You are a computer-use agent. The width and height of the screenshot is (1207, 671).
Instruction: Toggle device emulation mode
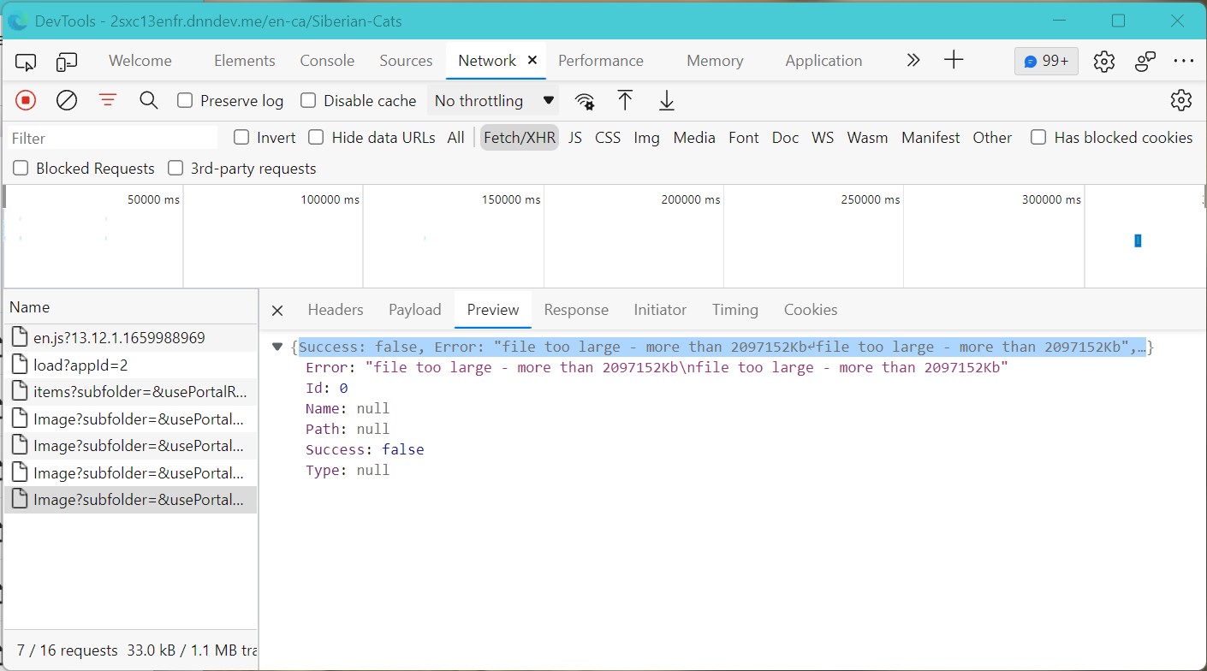pos(67,61)
